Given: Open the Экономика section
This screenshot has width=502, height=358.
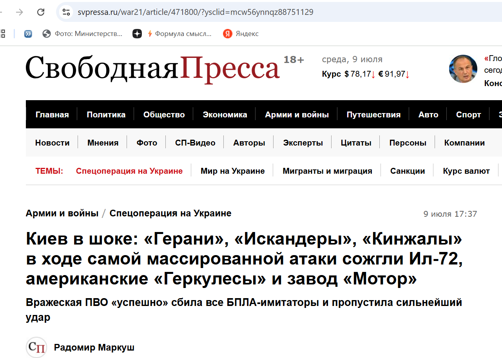Looking at the screenshot, I should pos(225,115).
